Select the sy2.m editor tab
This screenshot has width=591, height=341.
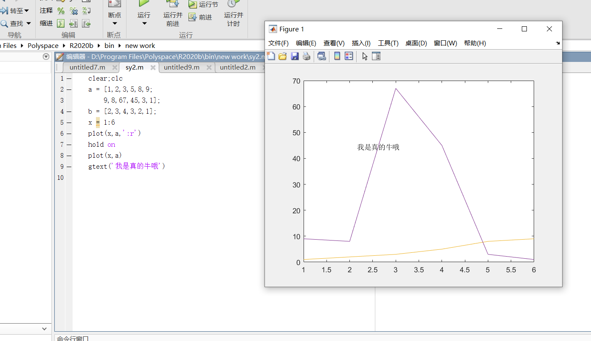(x=135, y=67)
